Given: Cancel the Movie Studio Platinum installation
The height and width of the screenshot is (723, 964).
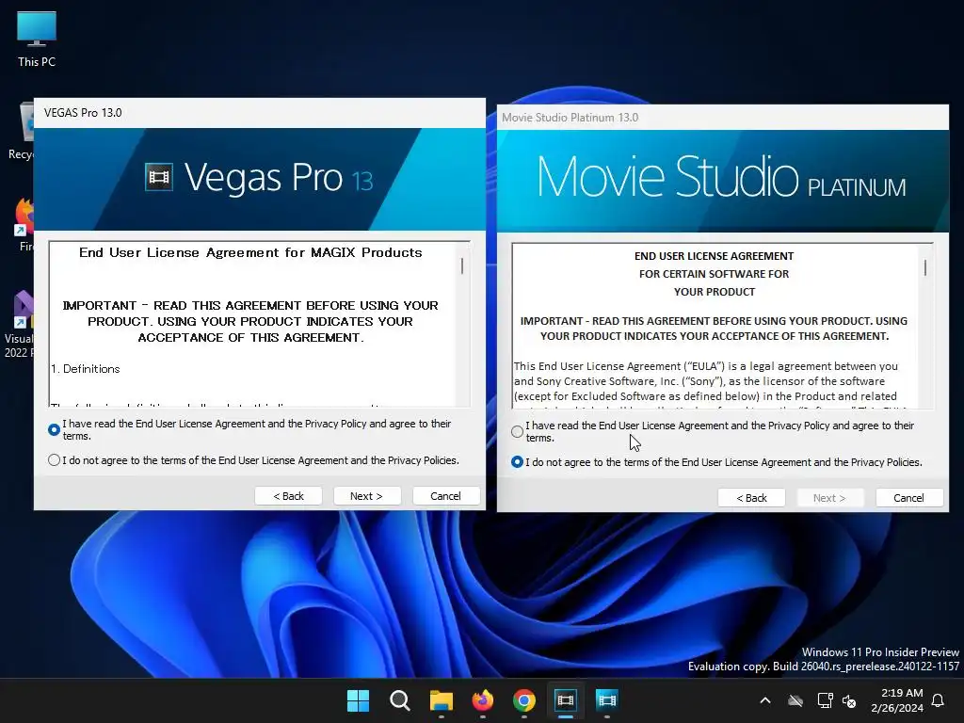Looking at the screenshot, I should (908, 497).
